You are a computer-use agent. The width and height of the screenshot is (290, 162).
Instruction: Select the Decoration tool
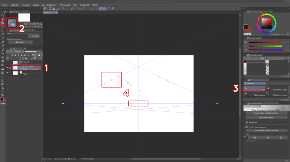click(x=3, y=57)
